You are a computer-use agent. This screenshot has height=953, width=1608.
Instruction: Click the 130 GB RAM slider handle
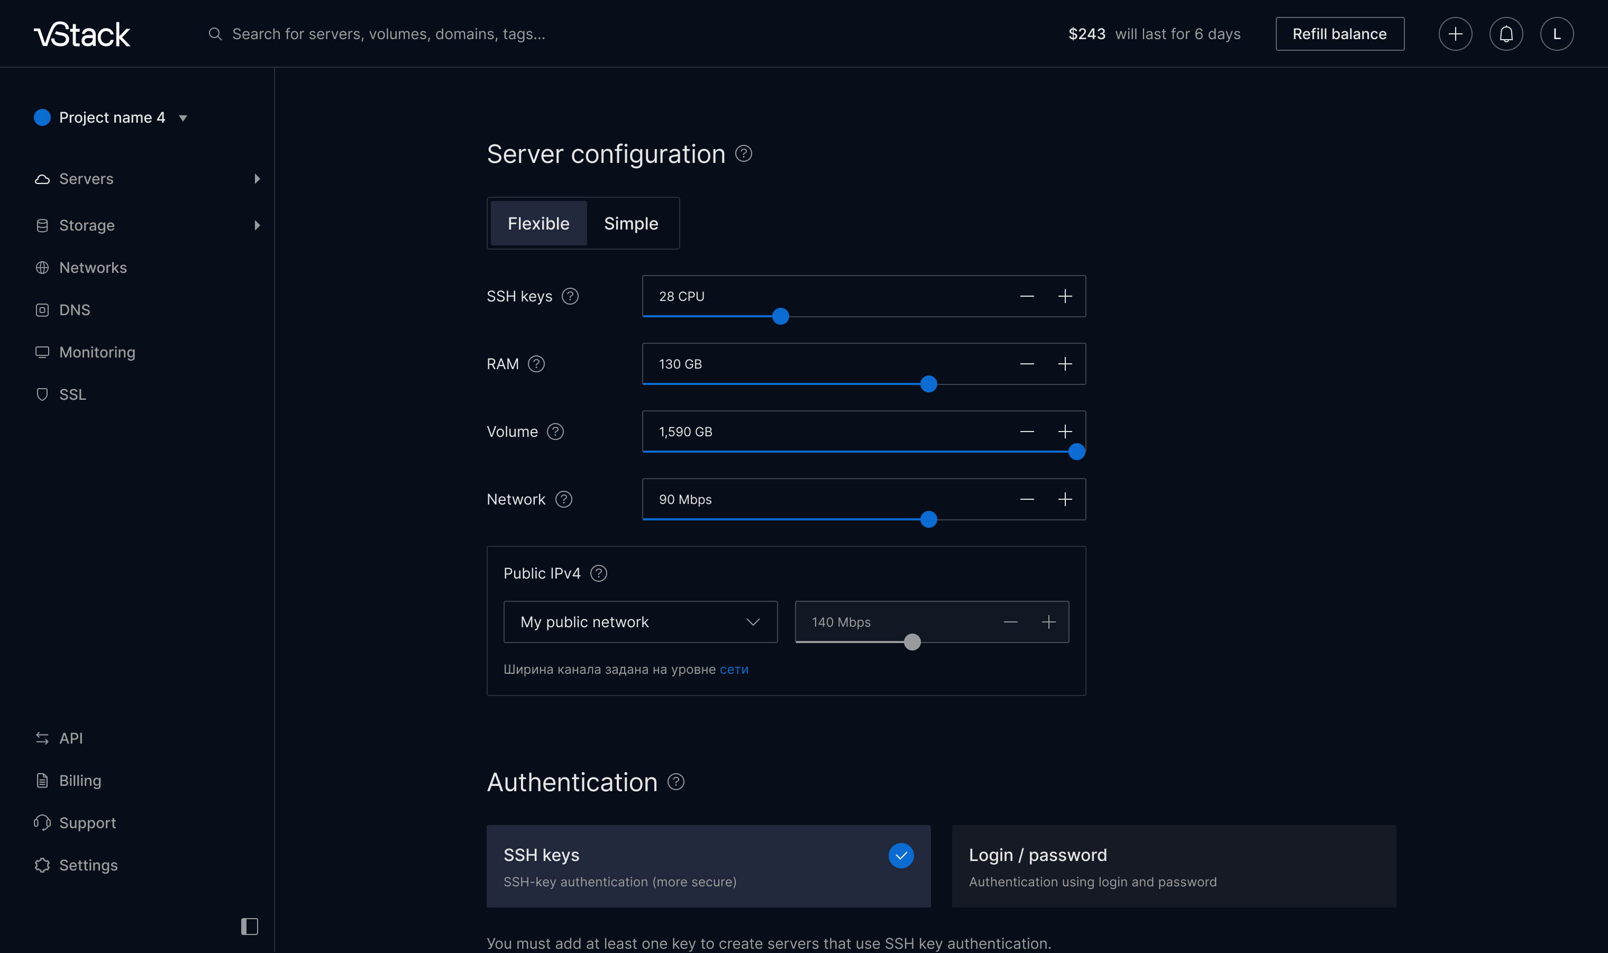pyautogui.click(x=929, y=384)
